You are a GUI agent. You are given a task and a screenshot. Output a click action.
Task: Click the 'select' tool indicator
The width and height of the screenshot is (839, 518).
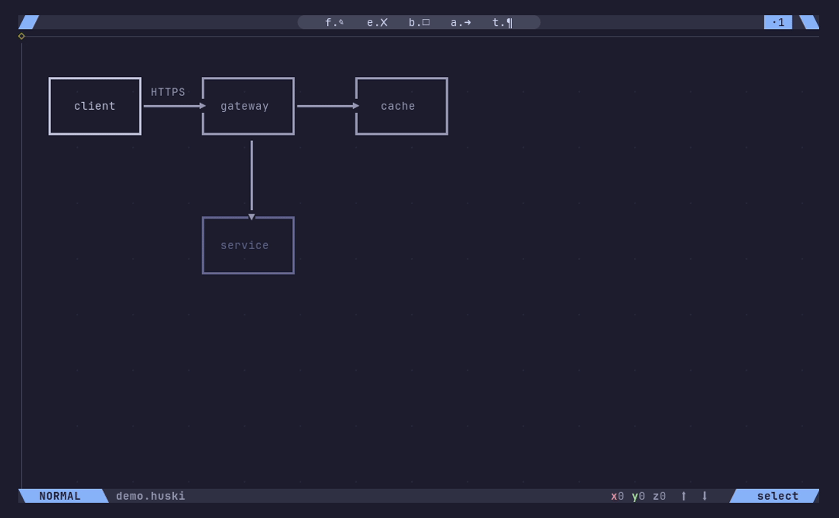pos(776,496)
